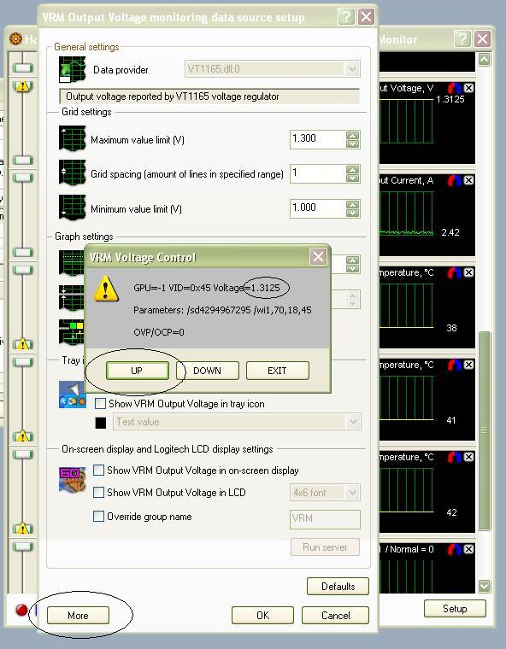The width and height of the screenshot is (506, 649).
Task: Increase the Maximum value limit spinner
Action: click(353, 135)
